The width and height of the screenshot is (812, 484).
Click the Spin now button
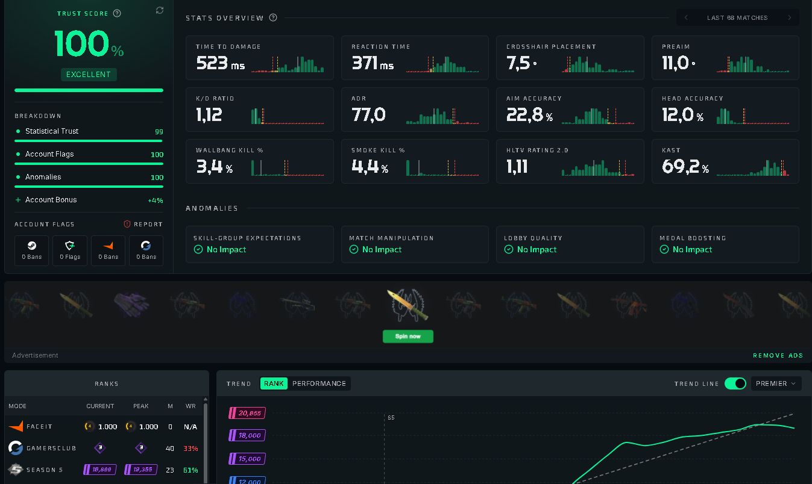[x=408, y=336]
